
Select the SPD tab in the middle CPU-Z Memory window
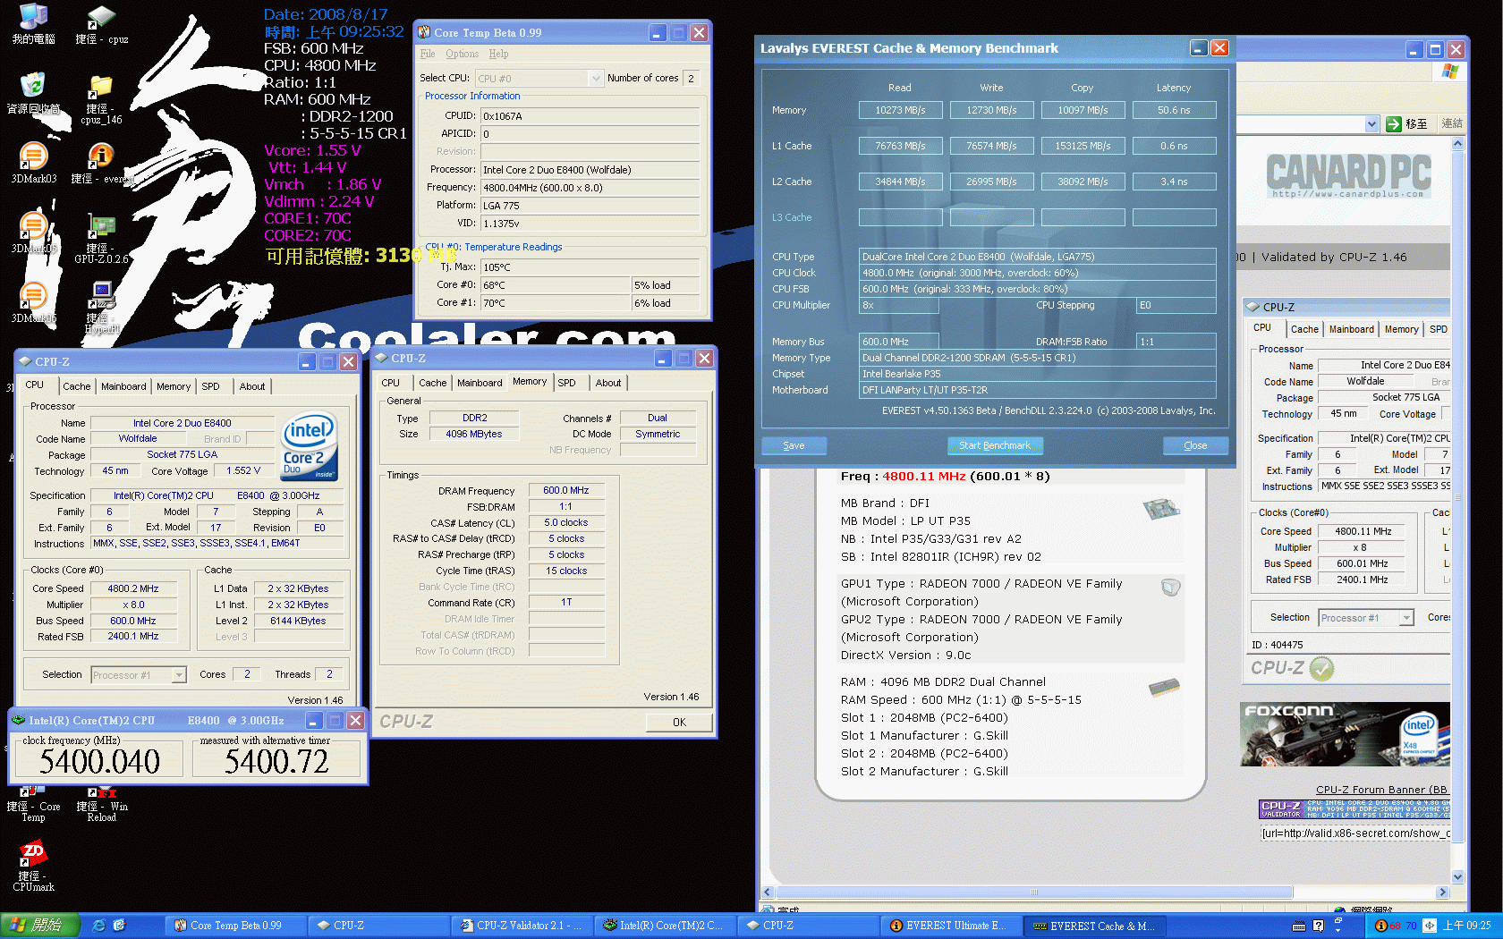[567, 383]
